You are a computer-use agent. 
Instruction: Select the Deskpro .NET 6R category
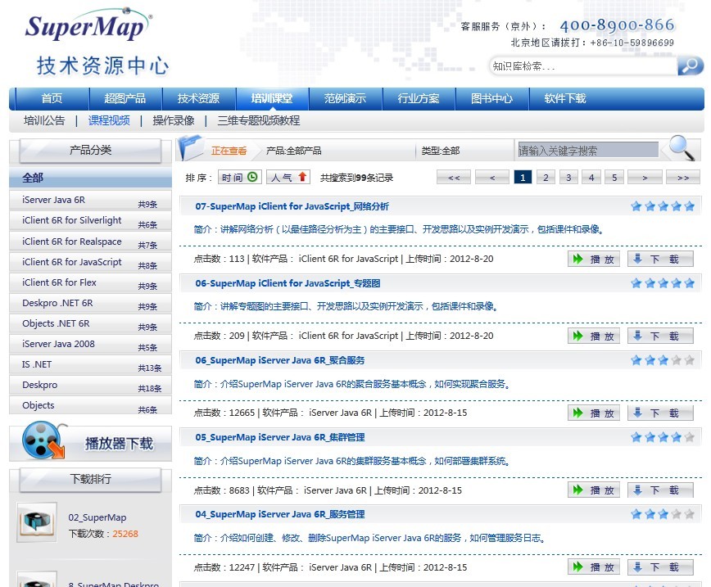[x=91, y=303]
